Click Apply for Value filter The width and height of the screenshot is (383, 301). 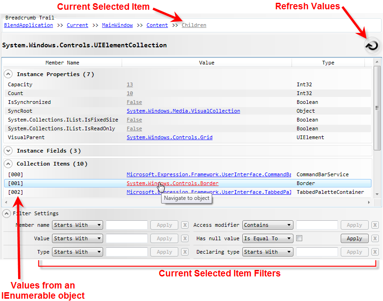coord(164,238)
